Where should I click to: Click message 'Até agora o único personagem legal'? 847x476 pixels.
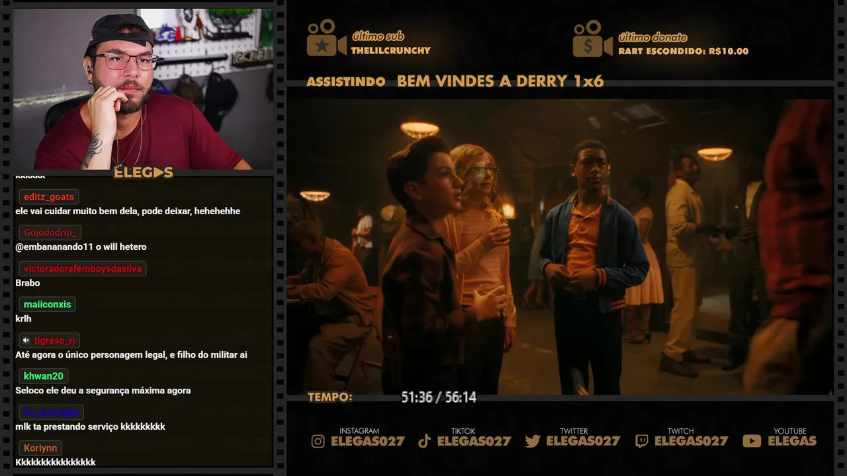[131, 355]
